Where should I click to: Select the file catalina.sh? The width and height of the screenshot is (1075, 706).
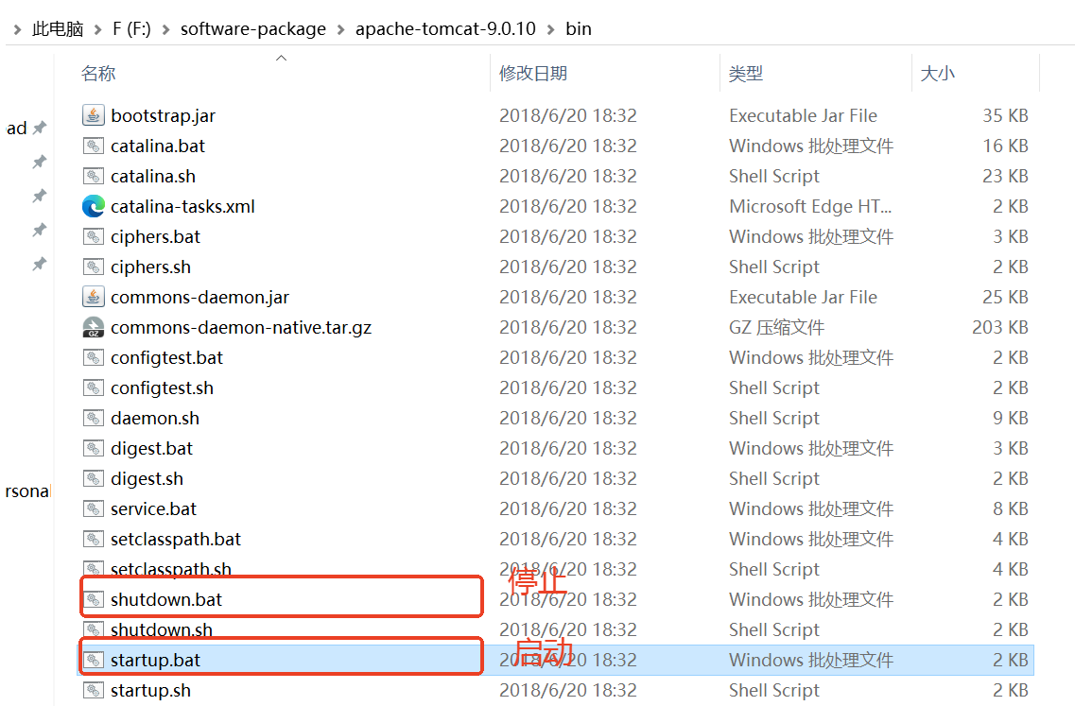coord(153,176)
